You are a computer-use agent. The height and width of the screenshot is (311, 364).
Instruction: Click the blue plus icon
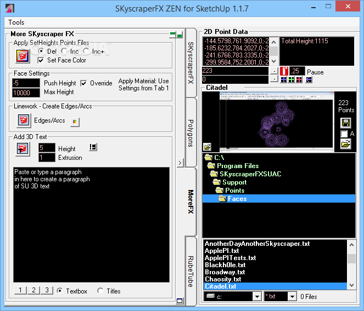[x=283, y=80]
